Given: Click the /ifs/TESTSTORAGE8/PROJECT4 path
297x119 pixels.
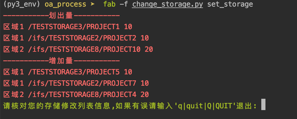Looking at the screenshot, I should [x=82, y=95].
